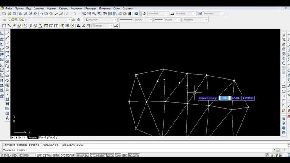
Task: Click the Модель tab
Action: click(x=32, y=138)
